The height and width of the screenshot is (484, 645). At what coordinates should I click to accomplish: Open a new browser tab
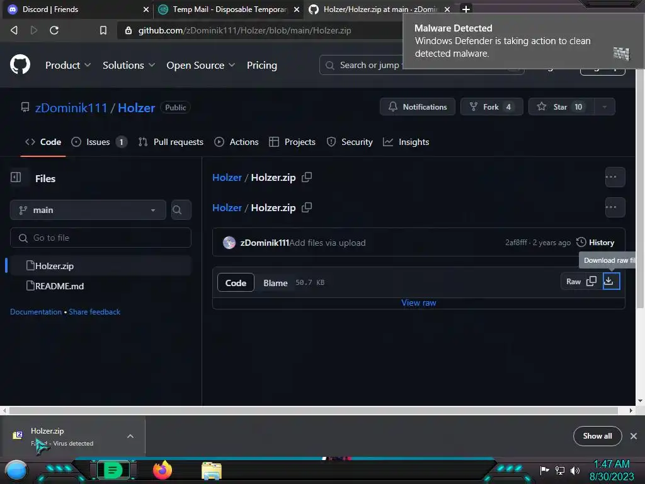click(x=466, y=9)
